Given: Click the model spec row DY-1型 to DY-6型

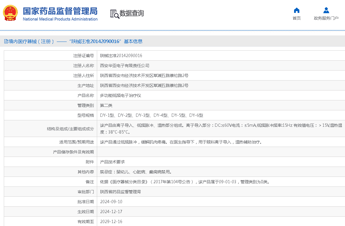Looking at the screenshot, I should (152, 115).
